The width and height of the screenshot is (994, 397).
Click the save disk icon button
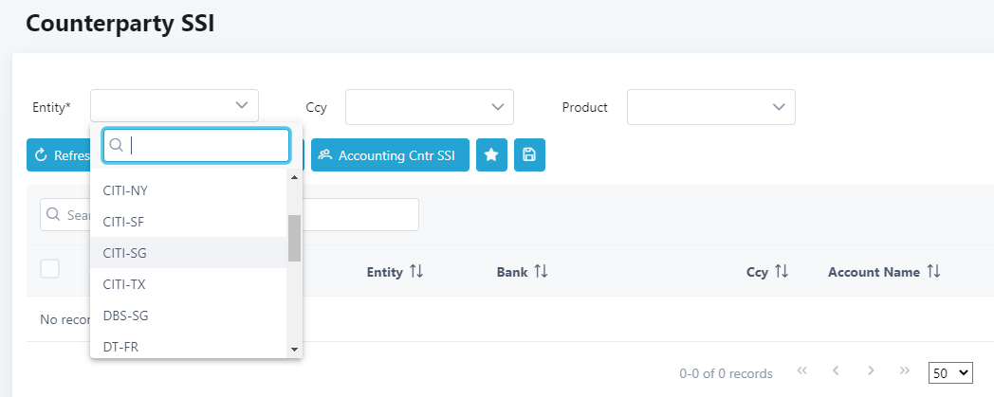coord(529,154)
